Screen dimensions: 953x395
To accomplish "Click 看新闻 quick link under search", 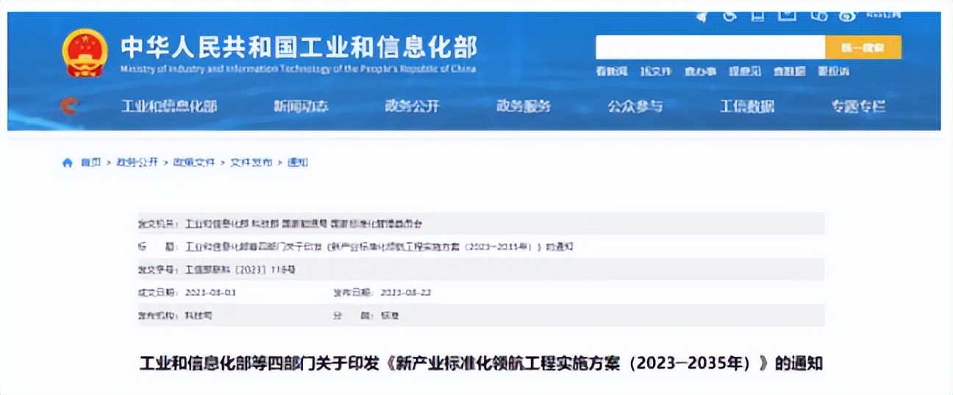I will (611, 71).
